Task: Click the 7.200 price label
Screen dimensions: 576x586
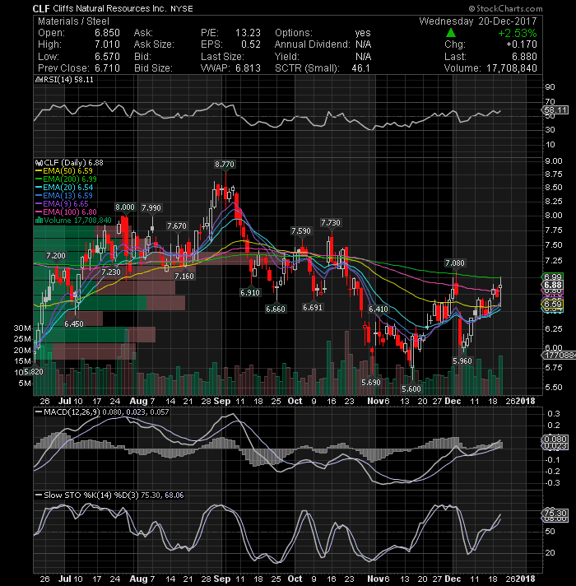Action: 56,256
